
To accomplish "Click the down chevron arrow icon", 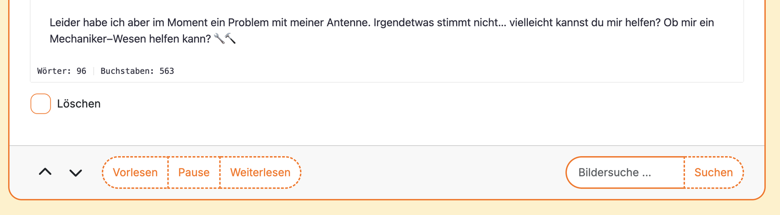I will tap(76, 172).
